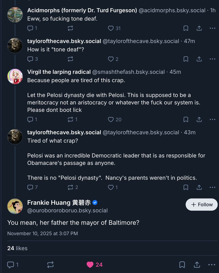The image size is (219, 273).
Task: Like Acidmorphs' post with 31 likes
Action: [111, 28]
